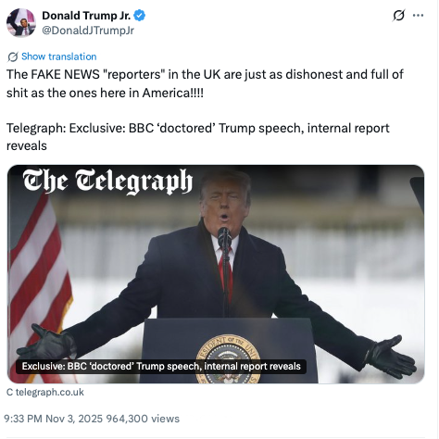The height and width of the screenshot is (439, 439).
Task: Click the C icon before telegraph.co.uk
Action: 10,392
